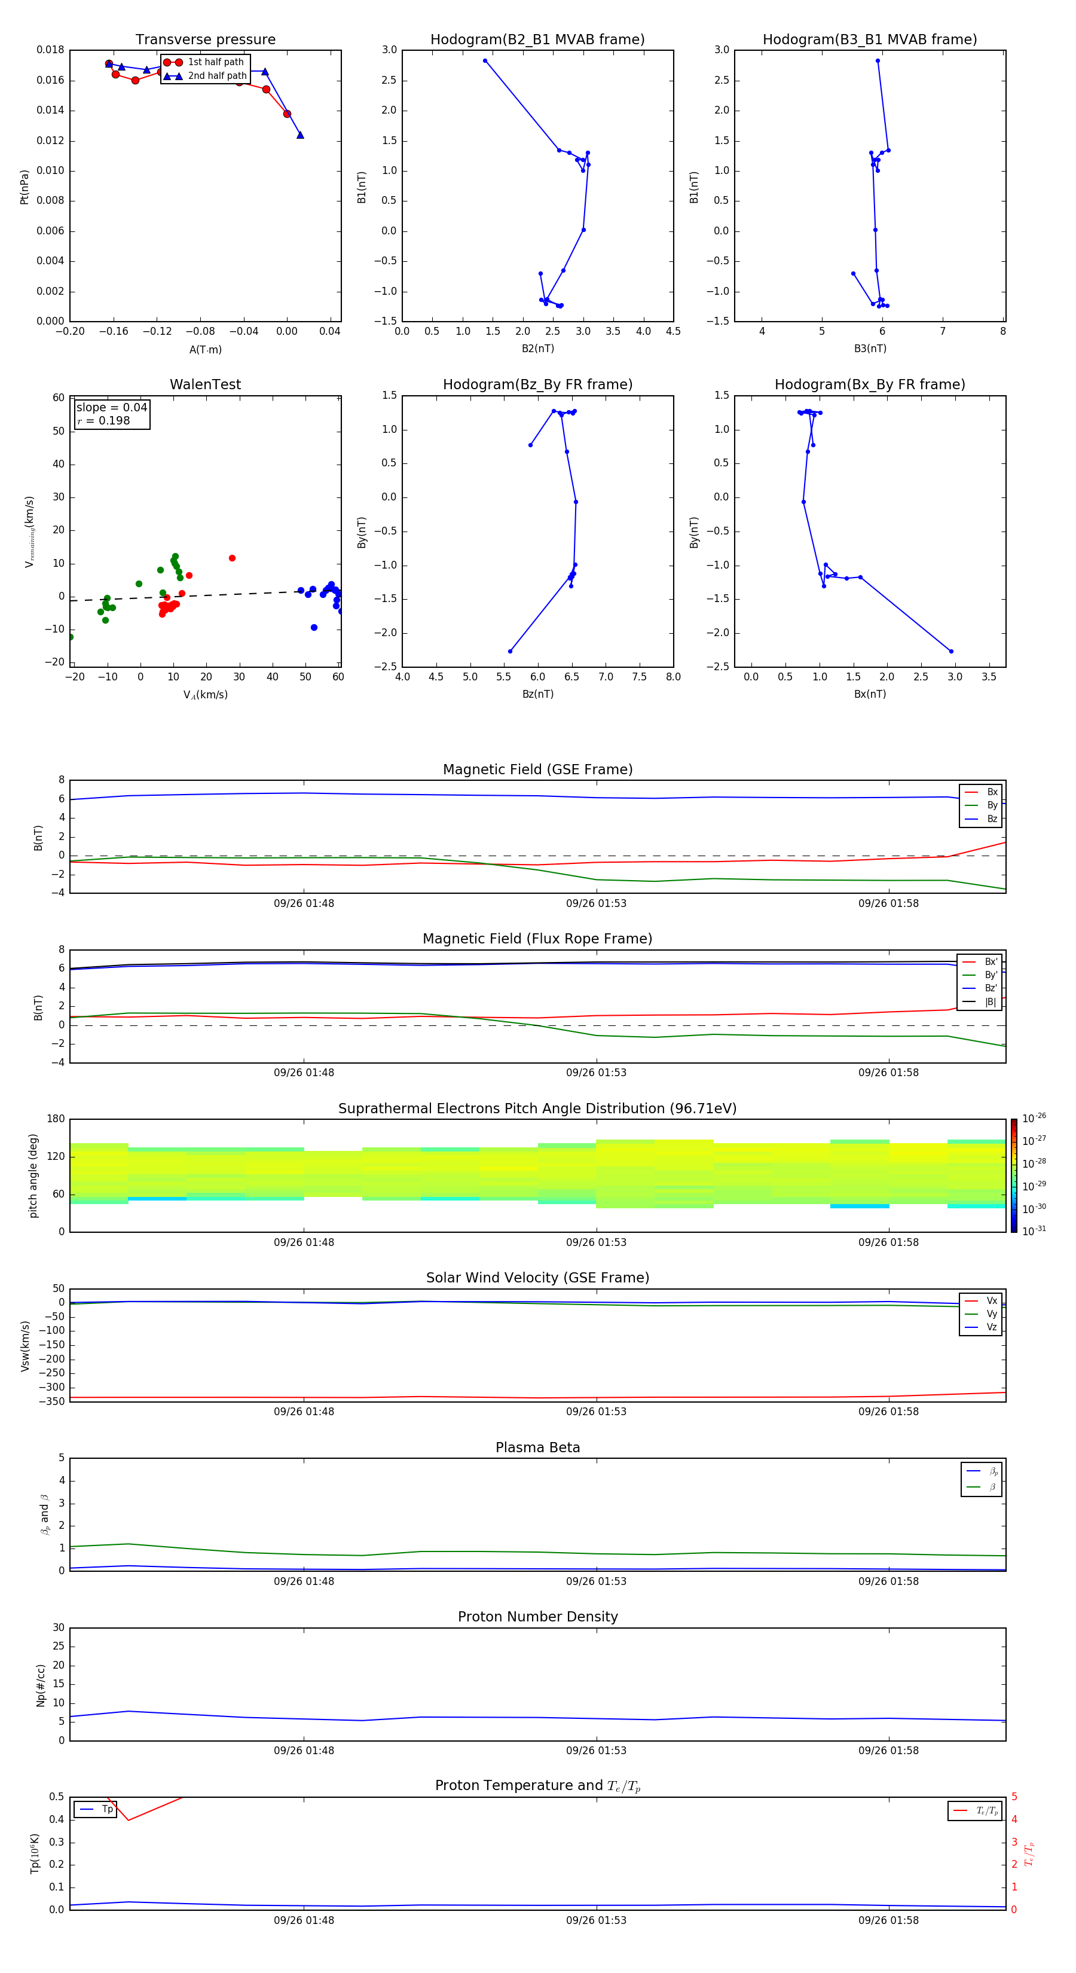Click the |B| entry in Flux Rope legend

tap(980, 1002)
